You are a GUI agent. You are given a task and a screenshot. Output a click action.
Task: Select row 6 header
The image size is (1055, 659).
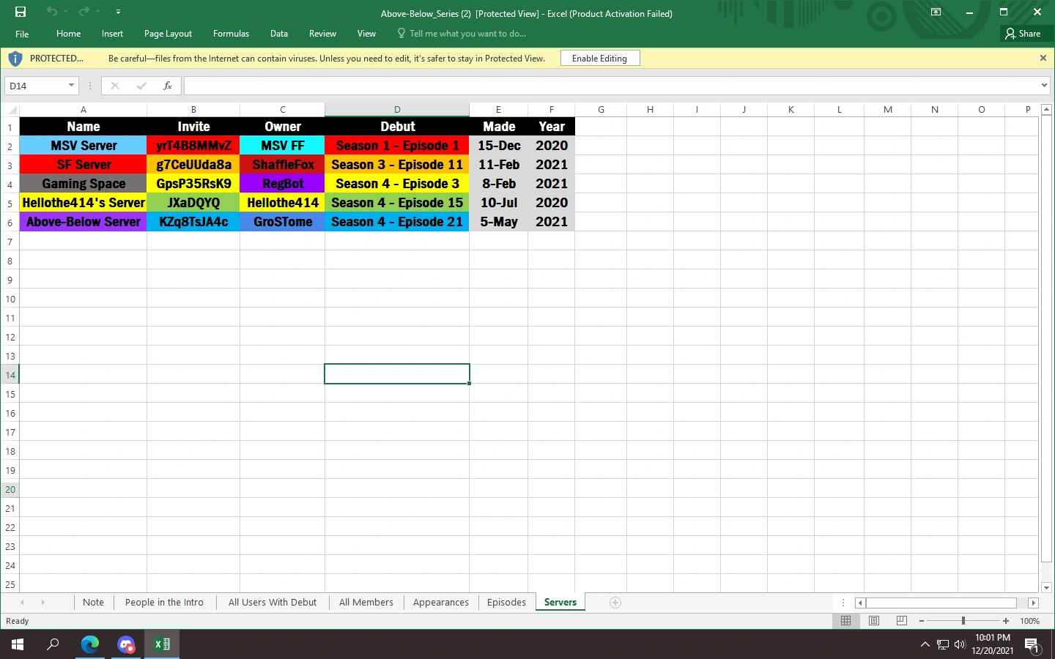10,222
